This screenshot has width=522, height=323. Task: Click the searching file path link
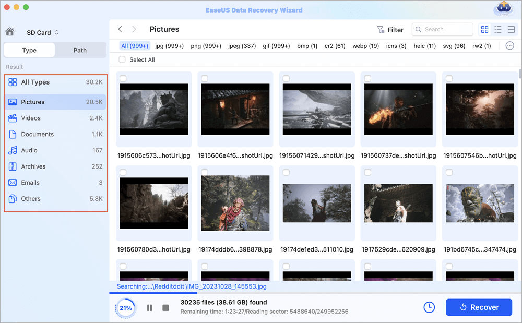192,286
